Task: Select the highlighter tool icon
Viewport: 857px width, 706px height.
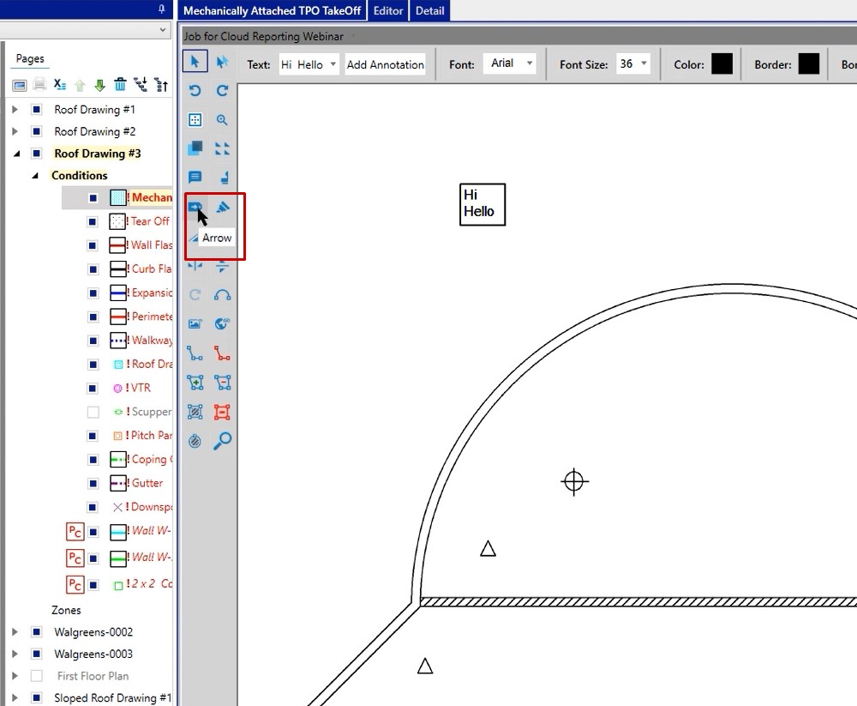Action: 222,207
